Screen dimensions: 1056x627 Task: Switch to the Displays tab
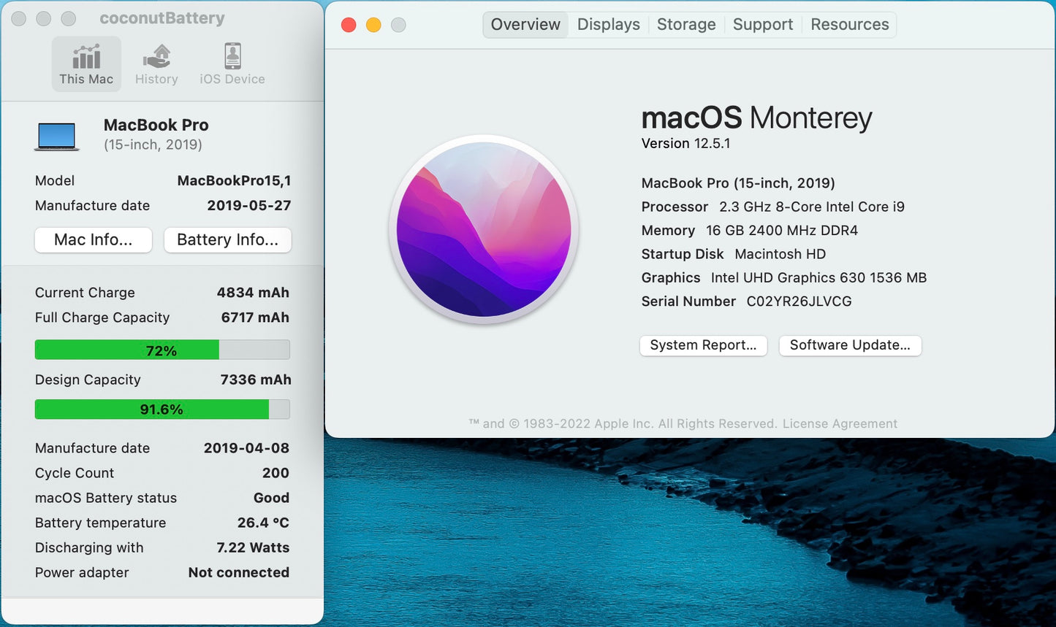click(608, 24)
